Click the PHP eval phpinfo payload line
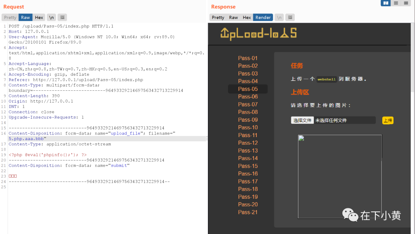This screenshot has width=415, height=234. (x=48, y=155)
